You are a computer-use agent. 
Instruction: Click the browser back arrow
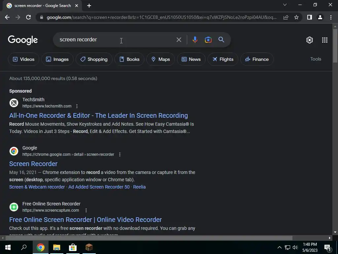[7, 17]
